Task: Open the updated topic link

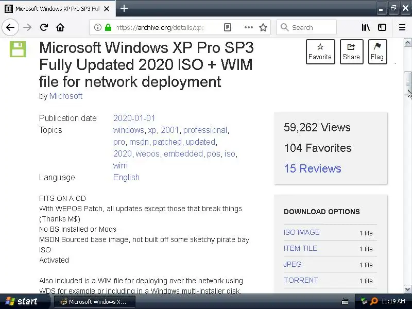Action: tap(200, 142)
